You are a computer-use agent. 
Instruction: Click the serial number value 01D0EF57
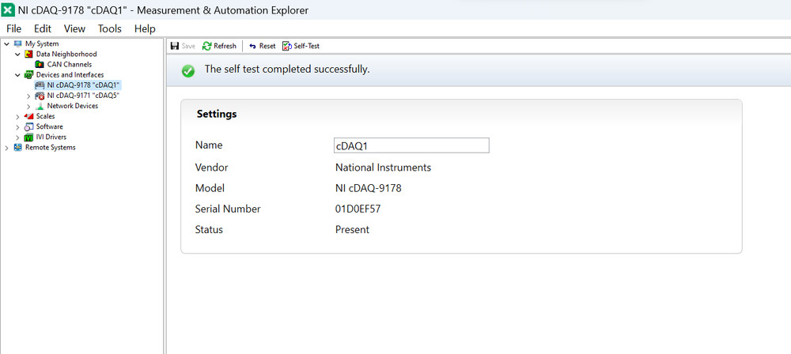click(x=358, y=209)
